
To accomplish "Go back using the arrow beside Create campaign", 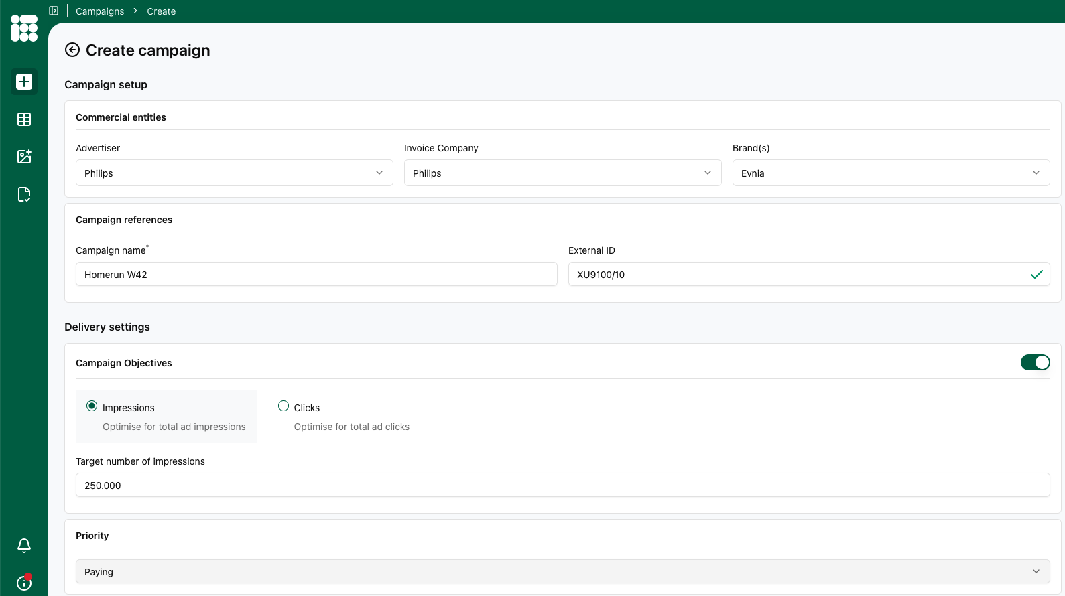I will point(72,50).
